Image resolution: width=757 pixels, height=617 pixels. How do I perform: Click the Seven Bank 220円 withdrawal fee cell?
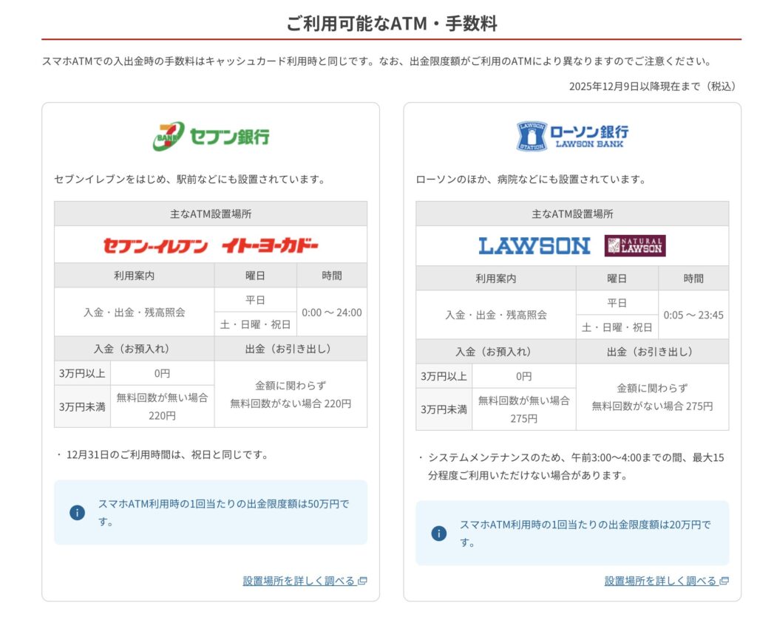point(291,395)
